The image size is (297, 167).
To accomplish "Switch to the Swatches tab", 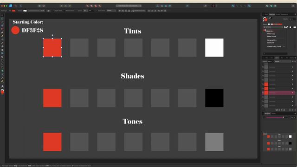I will (x=272, y=14).
